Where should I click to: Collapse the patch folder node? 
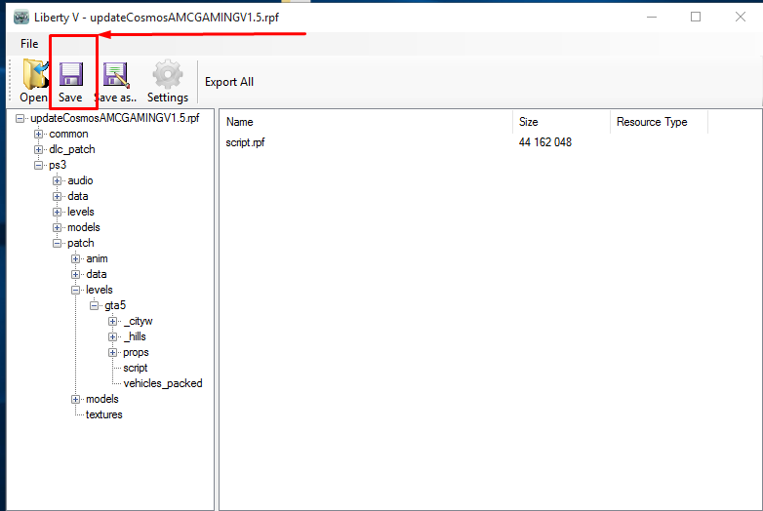[x=57, y=243]
